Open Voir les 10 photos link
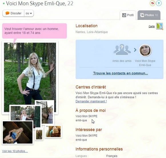This screenshot has height=158, width=166. [x=15, y=151]
